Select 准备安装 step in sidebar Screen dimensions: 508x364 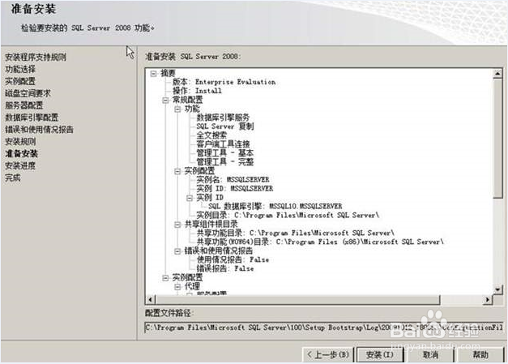point(21,154)
